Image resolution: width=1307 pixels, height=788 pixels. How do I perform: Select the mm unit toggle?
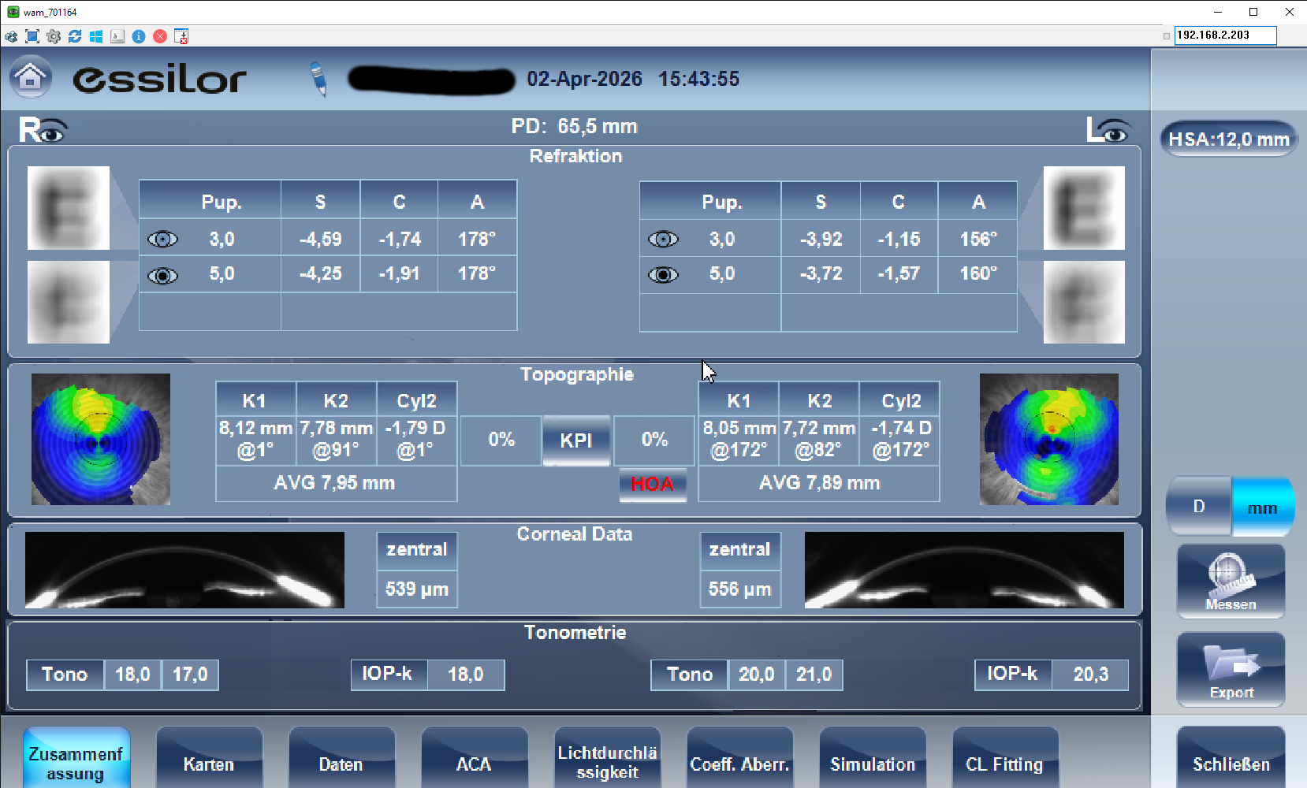point(1262,507)
